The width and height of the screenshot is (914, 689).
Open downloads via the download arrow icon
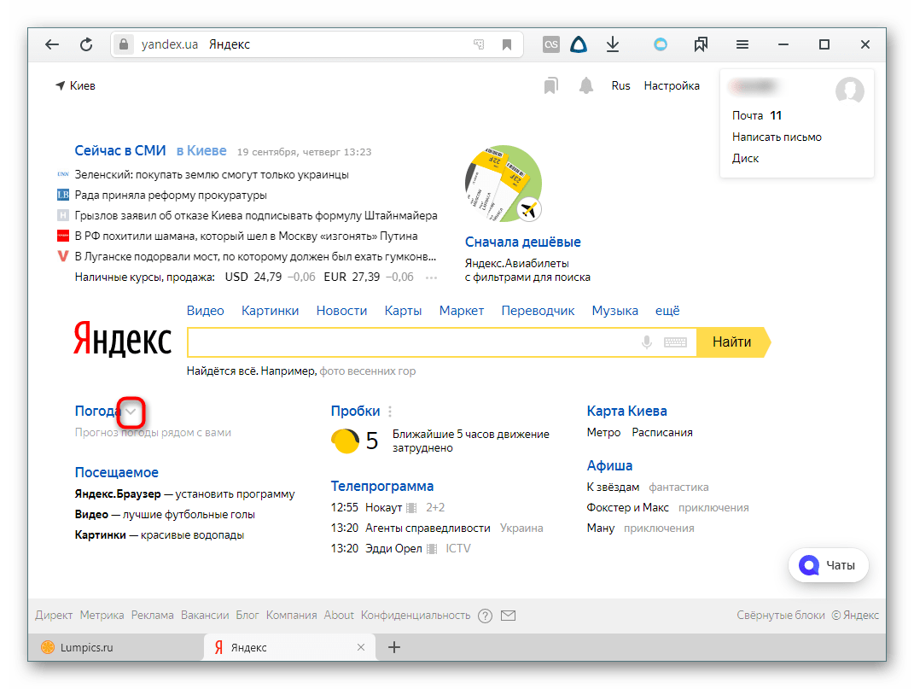pos(613,45)
